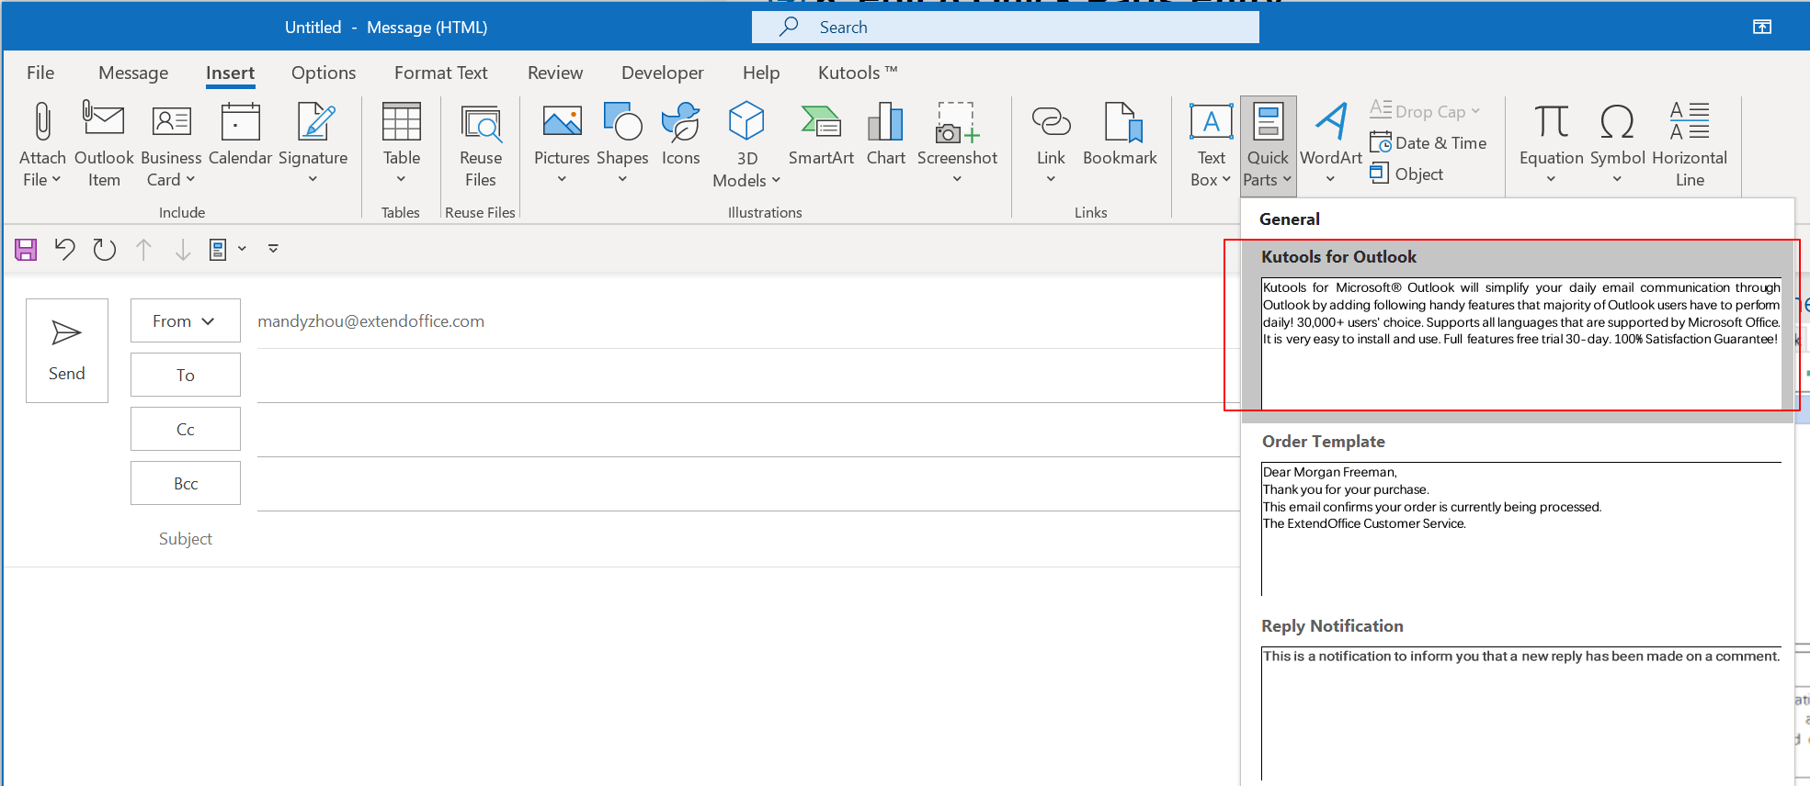Open the Drop Cap dropdown
Image resolution: width=1810 pixels, height=786 pixels.
1426,111
